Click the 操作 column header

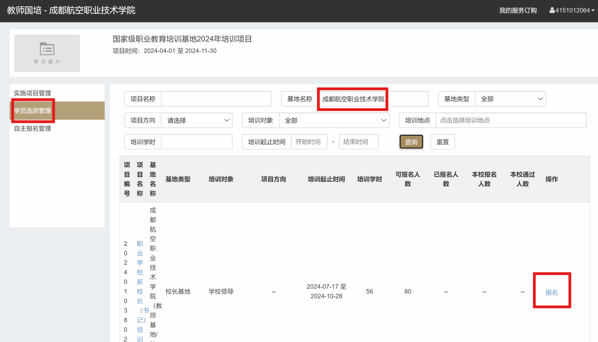(552, 179)
